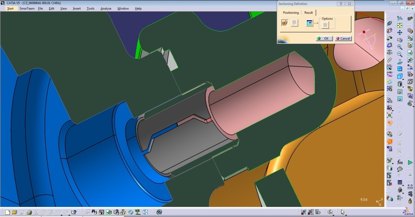
Task: Click the green circular refresh arrows icon
Action: click(x=130, y=212)
